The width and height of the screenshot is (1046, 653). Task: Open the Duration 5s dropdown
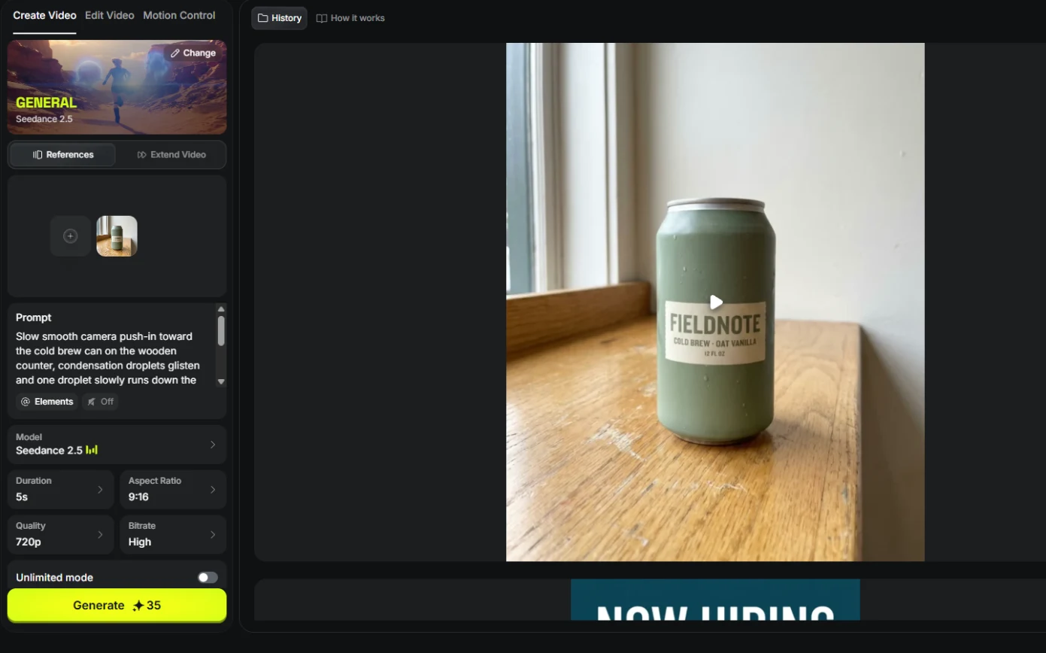tap(60, 489)
